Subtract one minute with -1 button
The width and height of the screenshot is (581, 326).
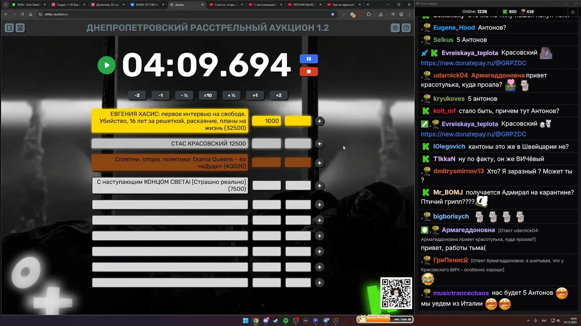coord(161,95)
